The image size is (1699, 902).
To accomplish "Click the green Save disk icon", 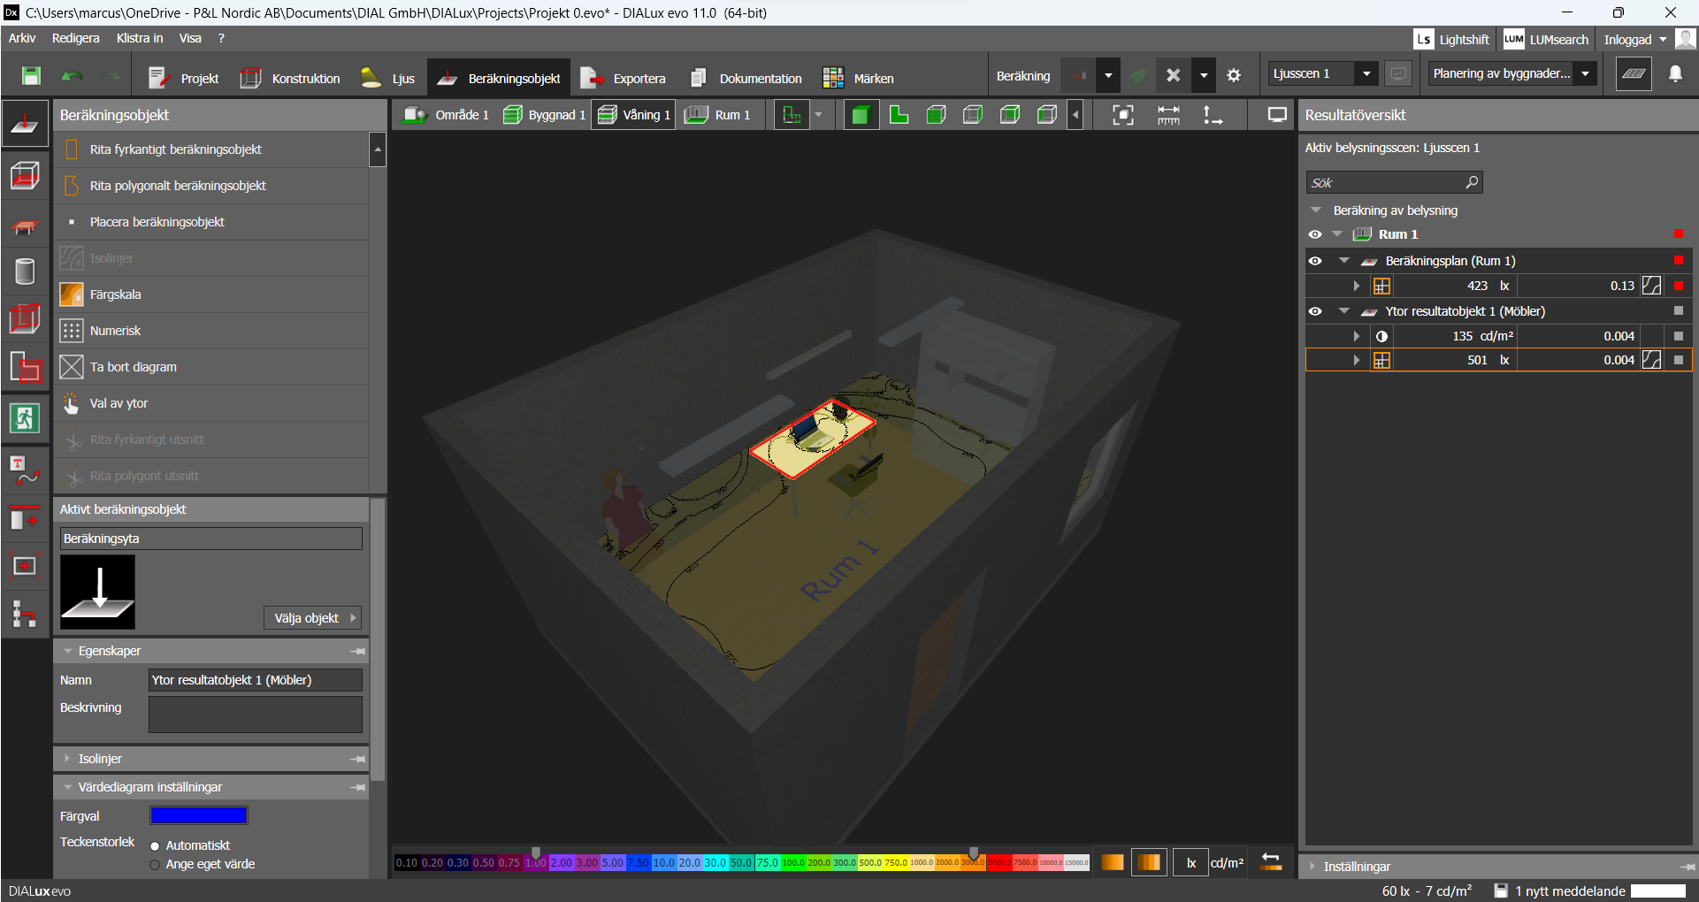I will 31,76.
